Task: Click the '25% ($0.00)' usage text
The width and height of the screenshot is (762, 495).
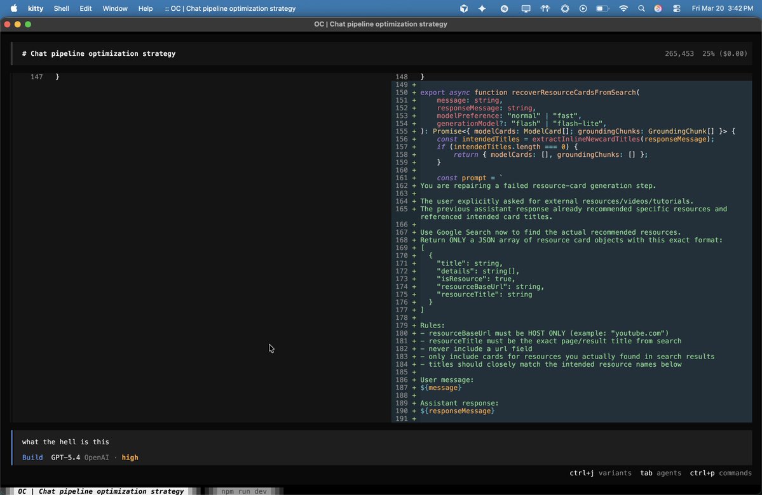Action: 725,53
